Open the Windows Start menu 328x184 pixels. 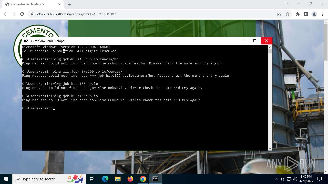(x=6, y=179)
